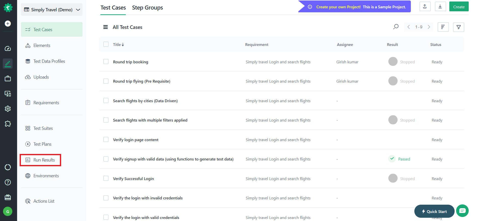Open the chat bubble icon
Viewport: 477px width, 221px height.
tap(462, 211)
